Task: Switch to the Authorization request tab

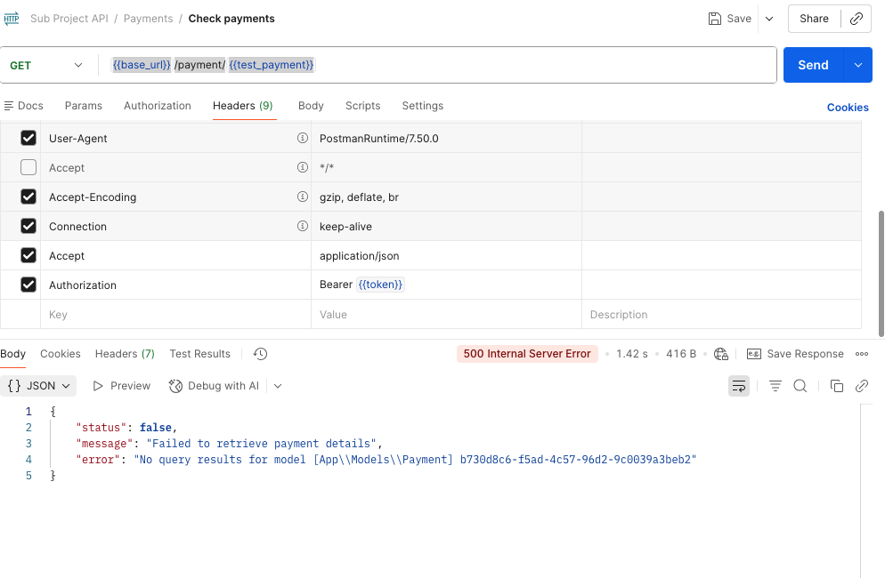Action: 158,106
